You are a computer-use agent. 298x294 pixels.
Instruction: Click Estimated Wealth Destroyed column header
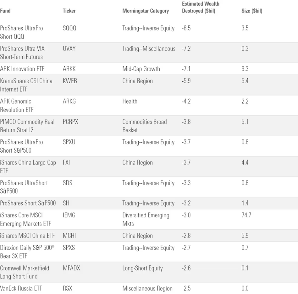(201, 7)
